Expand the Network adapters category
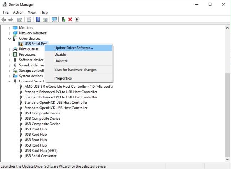The width and height of the screenshot is (231, 169). (10, 33)
